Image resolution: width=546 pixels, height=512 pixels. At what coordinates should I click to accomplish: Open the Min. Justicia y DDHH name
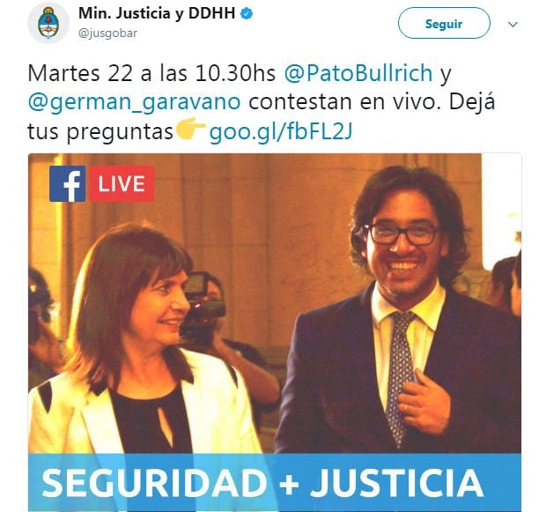[157, 13]
